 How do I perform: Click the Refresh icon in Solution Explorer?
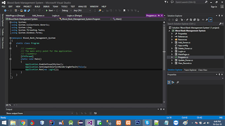pyautogui.click(x=191, y=20)
